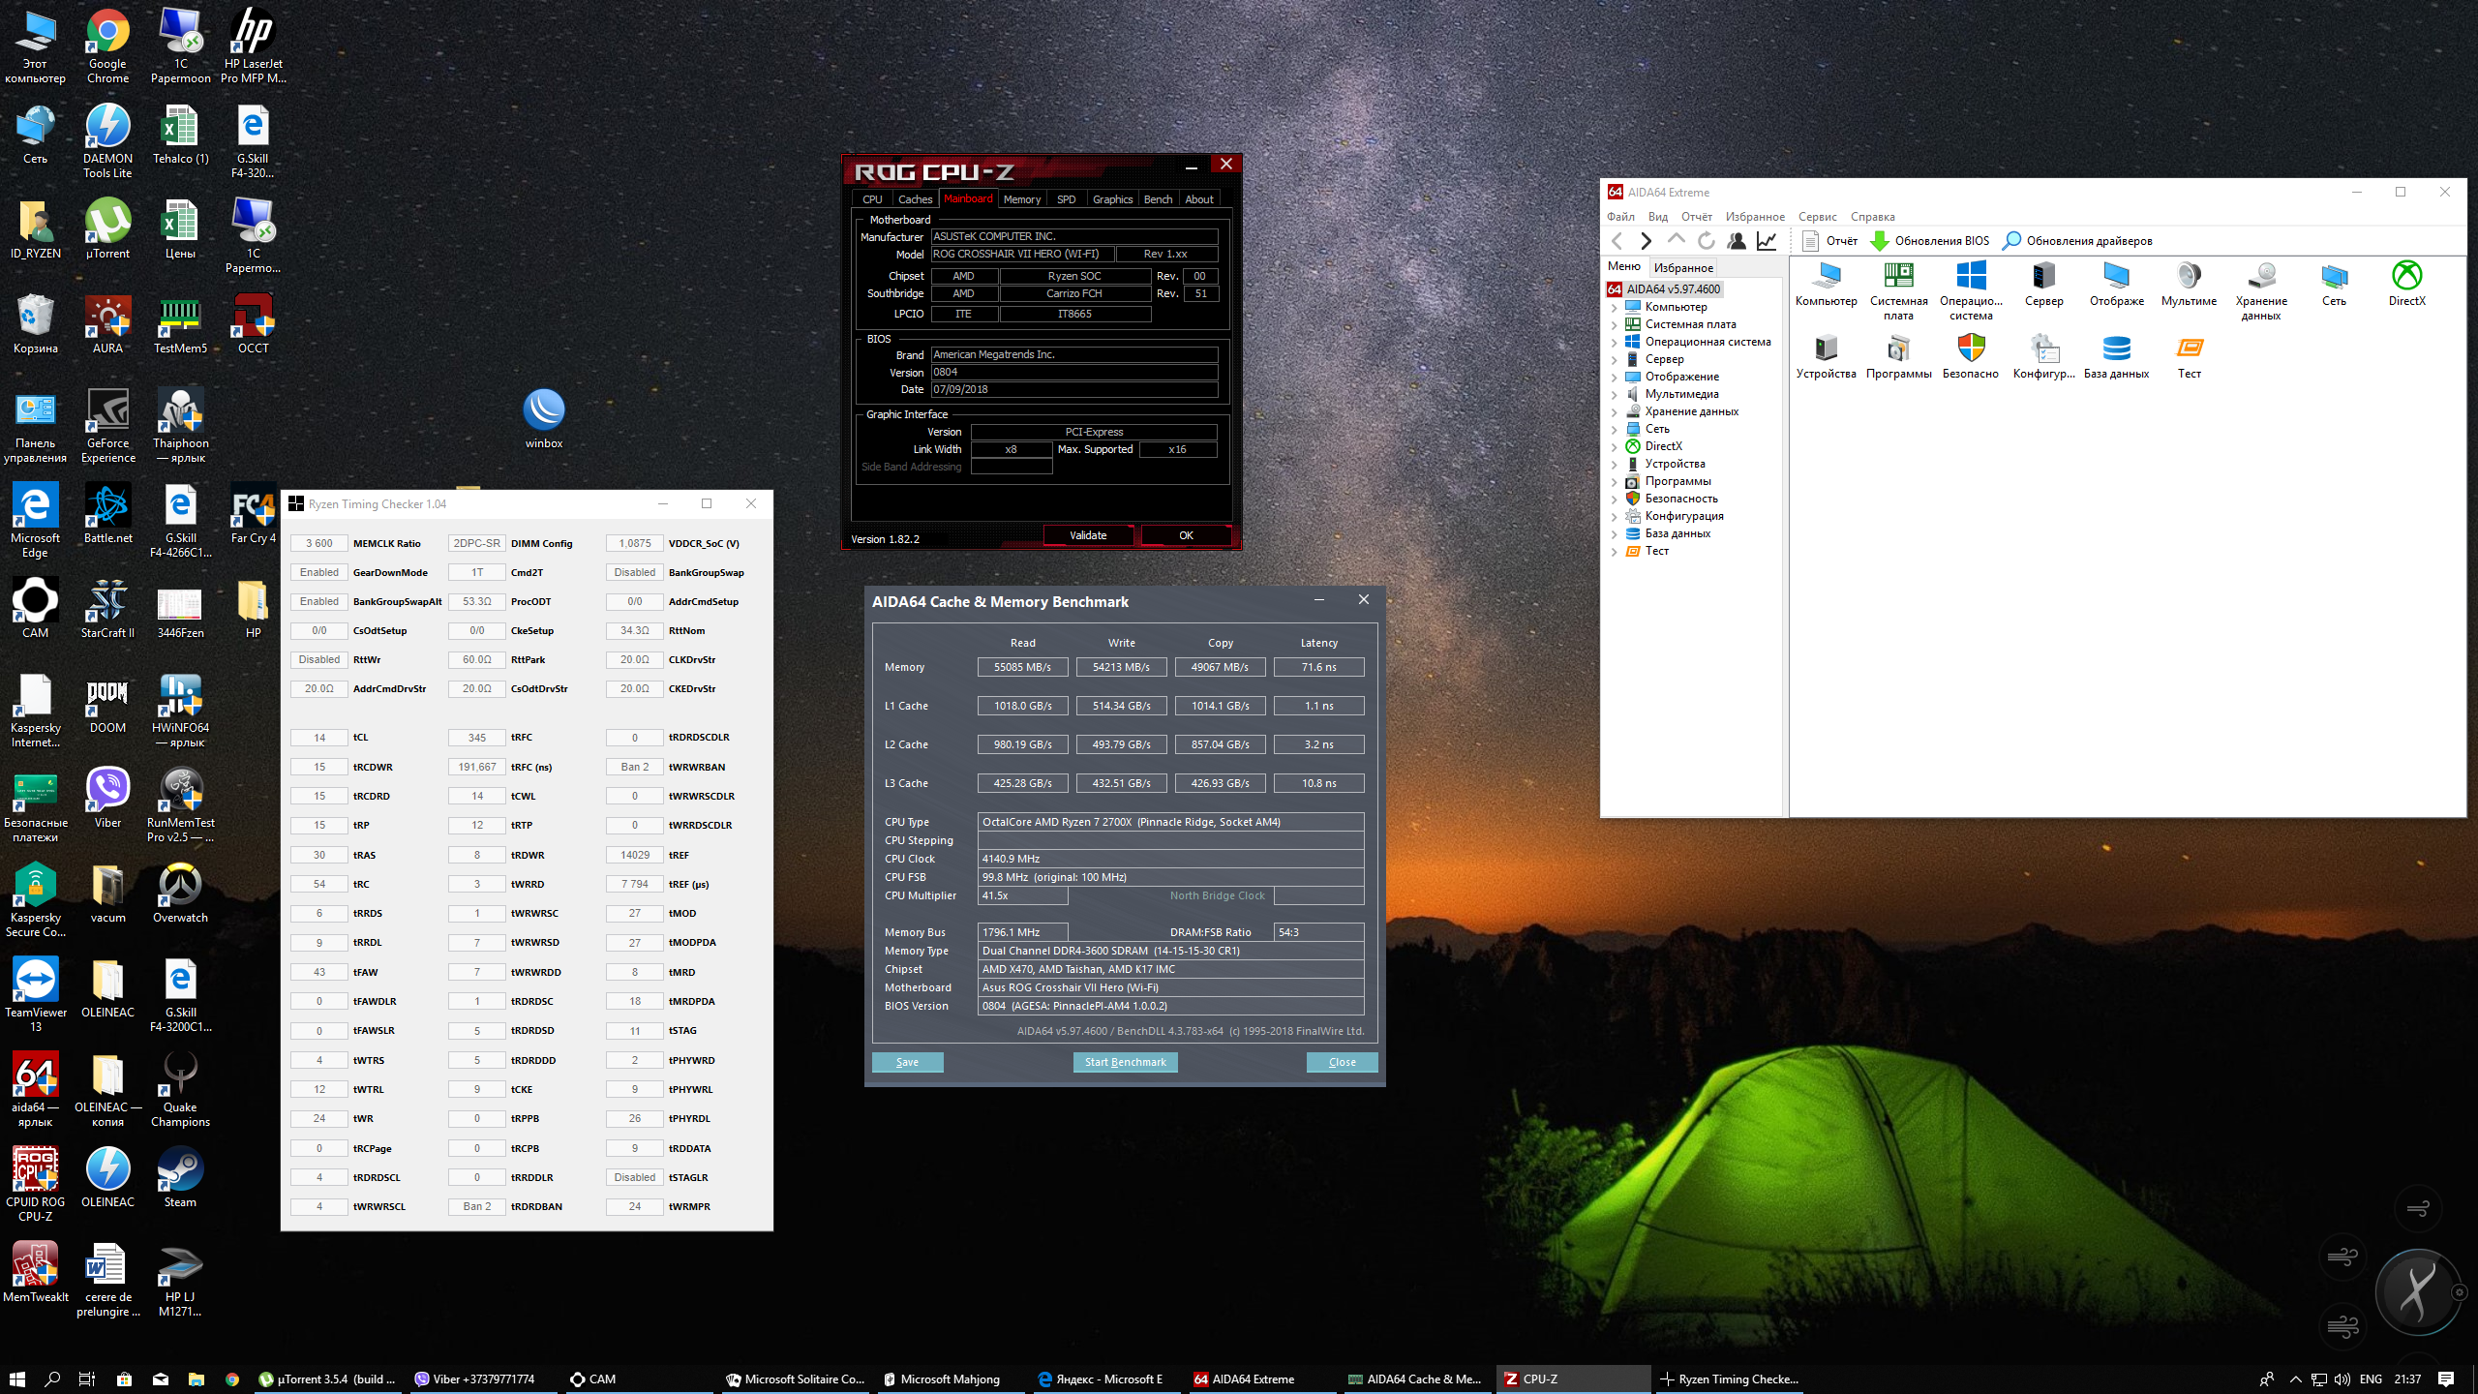Switch to the Memory tab in CPU-Z
This screenshot has width=2478, height=1394.
pos(1021,199)
